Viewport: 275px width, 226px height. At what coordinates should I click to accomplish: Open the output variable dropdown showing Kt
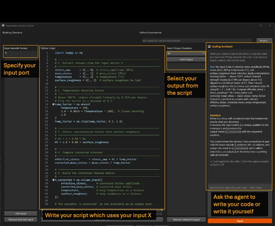click(186, 54)
